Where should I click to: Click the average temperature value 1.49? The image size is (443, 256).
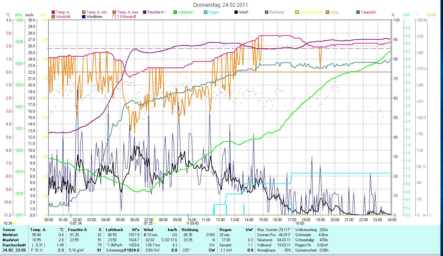point(60,245)
